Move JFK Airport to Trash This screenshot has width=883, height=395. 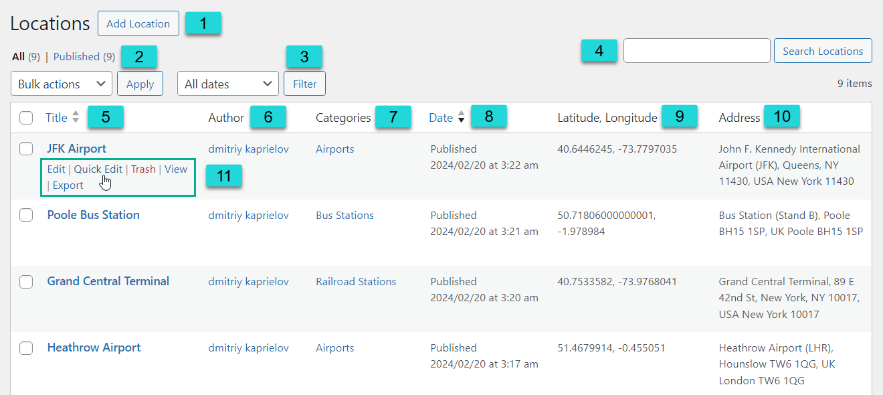pos(143,169)
